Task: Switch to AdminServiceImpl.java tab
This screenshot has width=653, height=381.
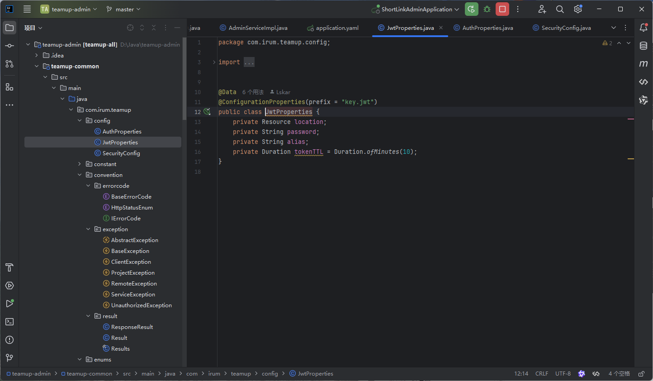Action: point(253,28)
